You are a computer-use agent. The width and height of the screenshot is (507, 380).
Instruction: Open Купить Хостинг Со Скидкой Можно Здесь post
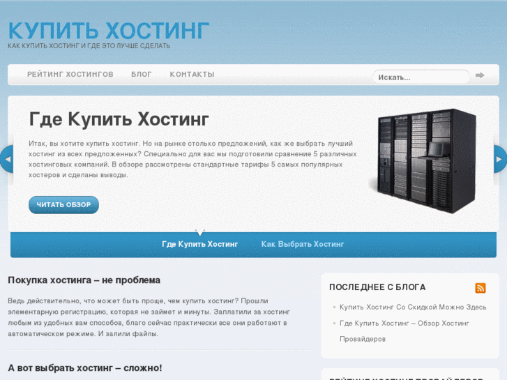(413, 307)
